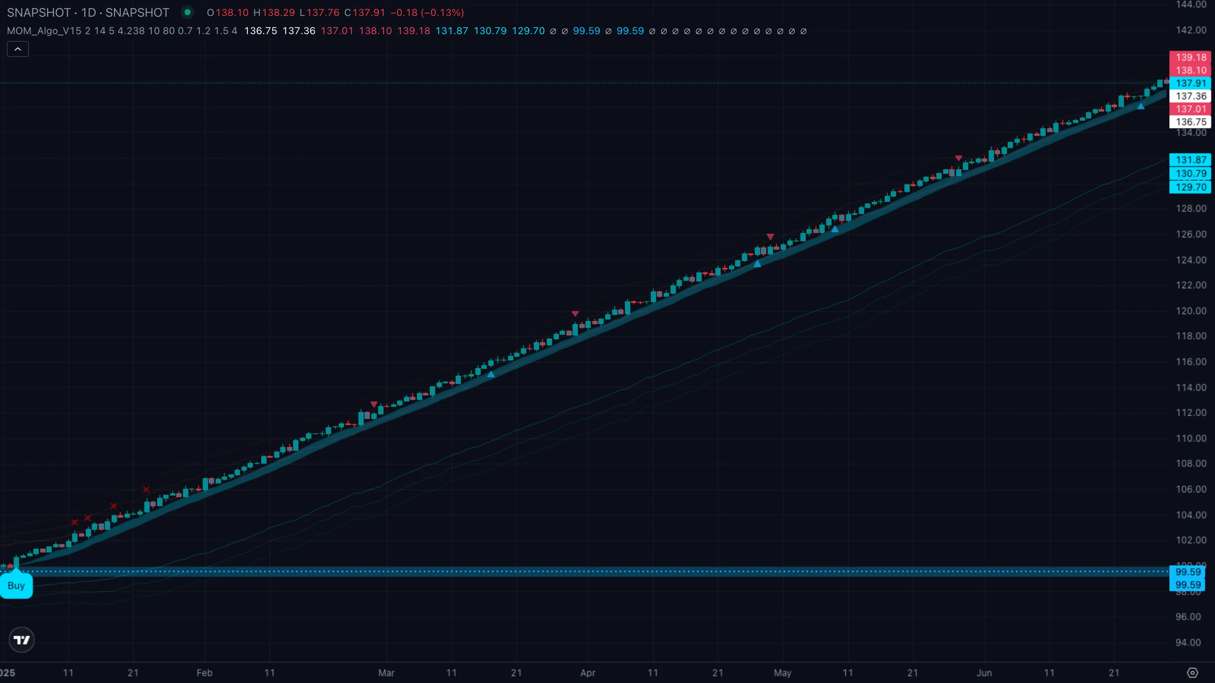Select the red down-triangle marker just before May
This screenshot has width=1215, height=683.
click(x=770, y=237)
